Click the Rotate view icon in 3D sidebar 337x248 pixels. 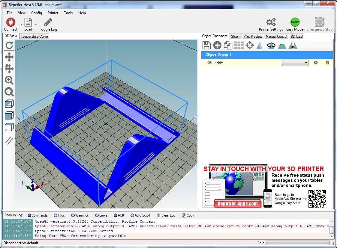click(x=9, y=46)
